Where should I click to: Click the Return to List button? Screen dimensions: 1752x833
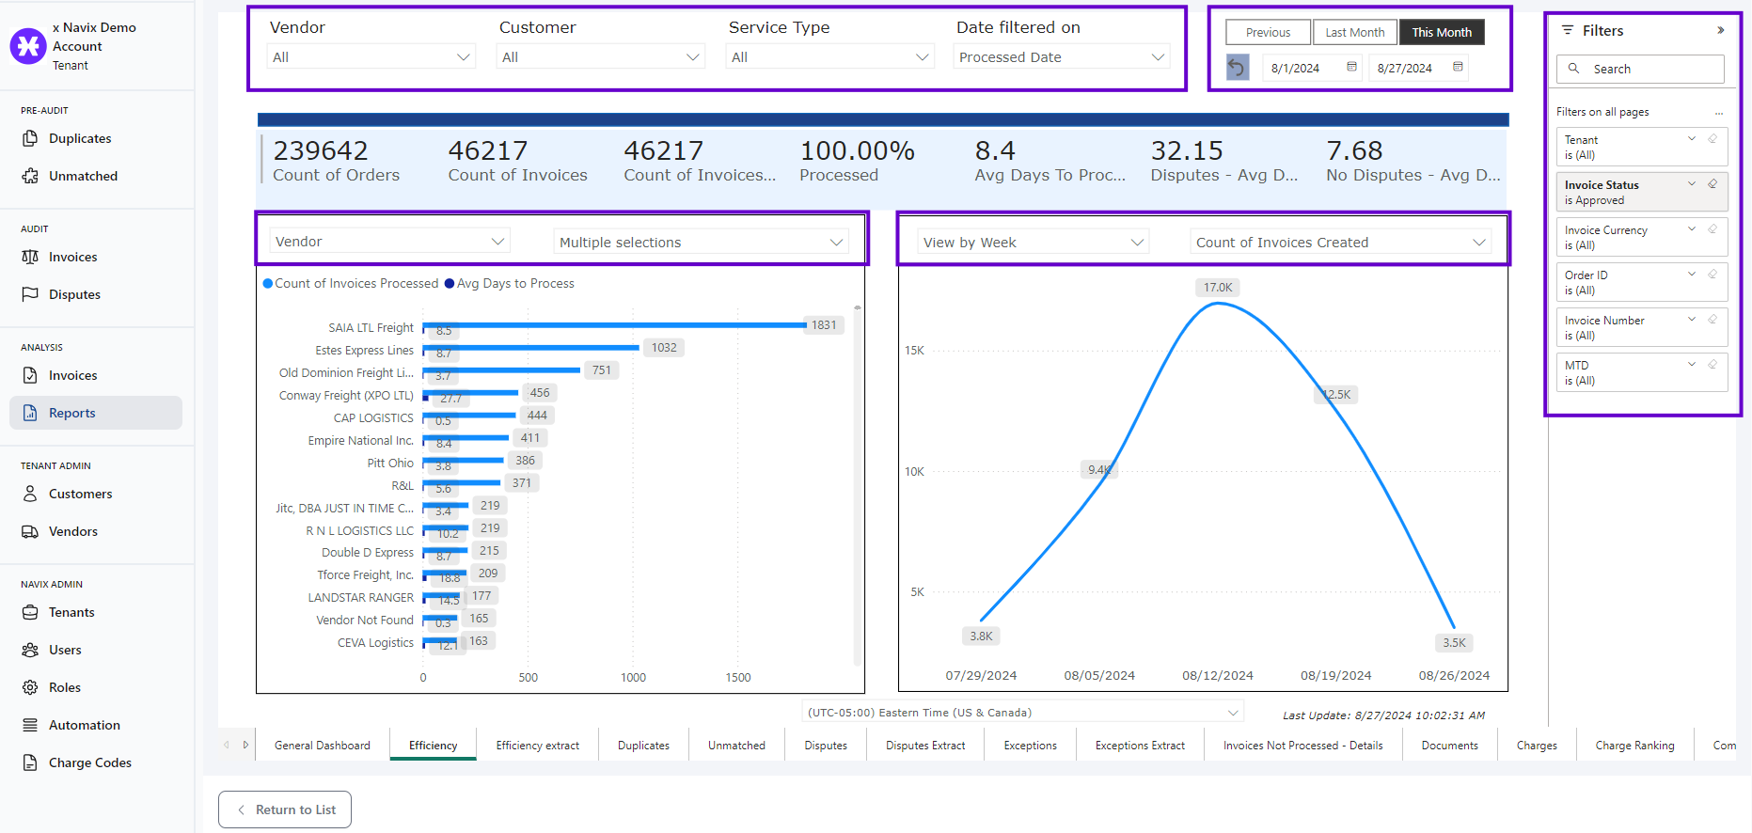coord(285,809)
